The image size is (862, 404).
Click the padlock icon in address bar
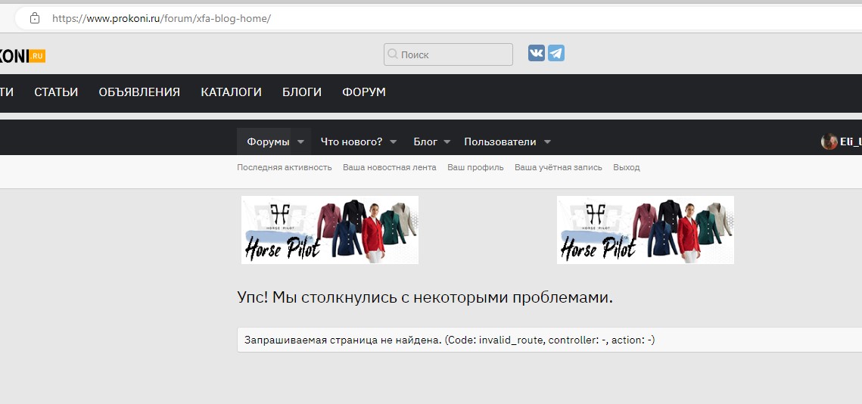(x=34, y=18)
